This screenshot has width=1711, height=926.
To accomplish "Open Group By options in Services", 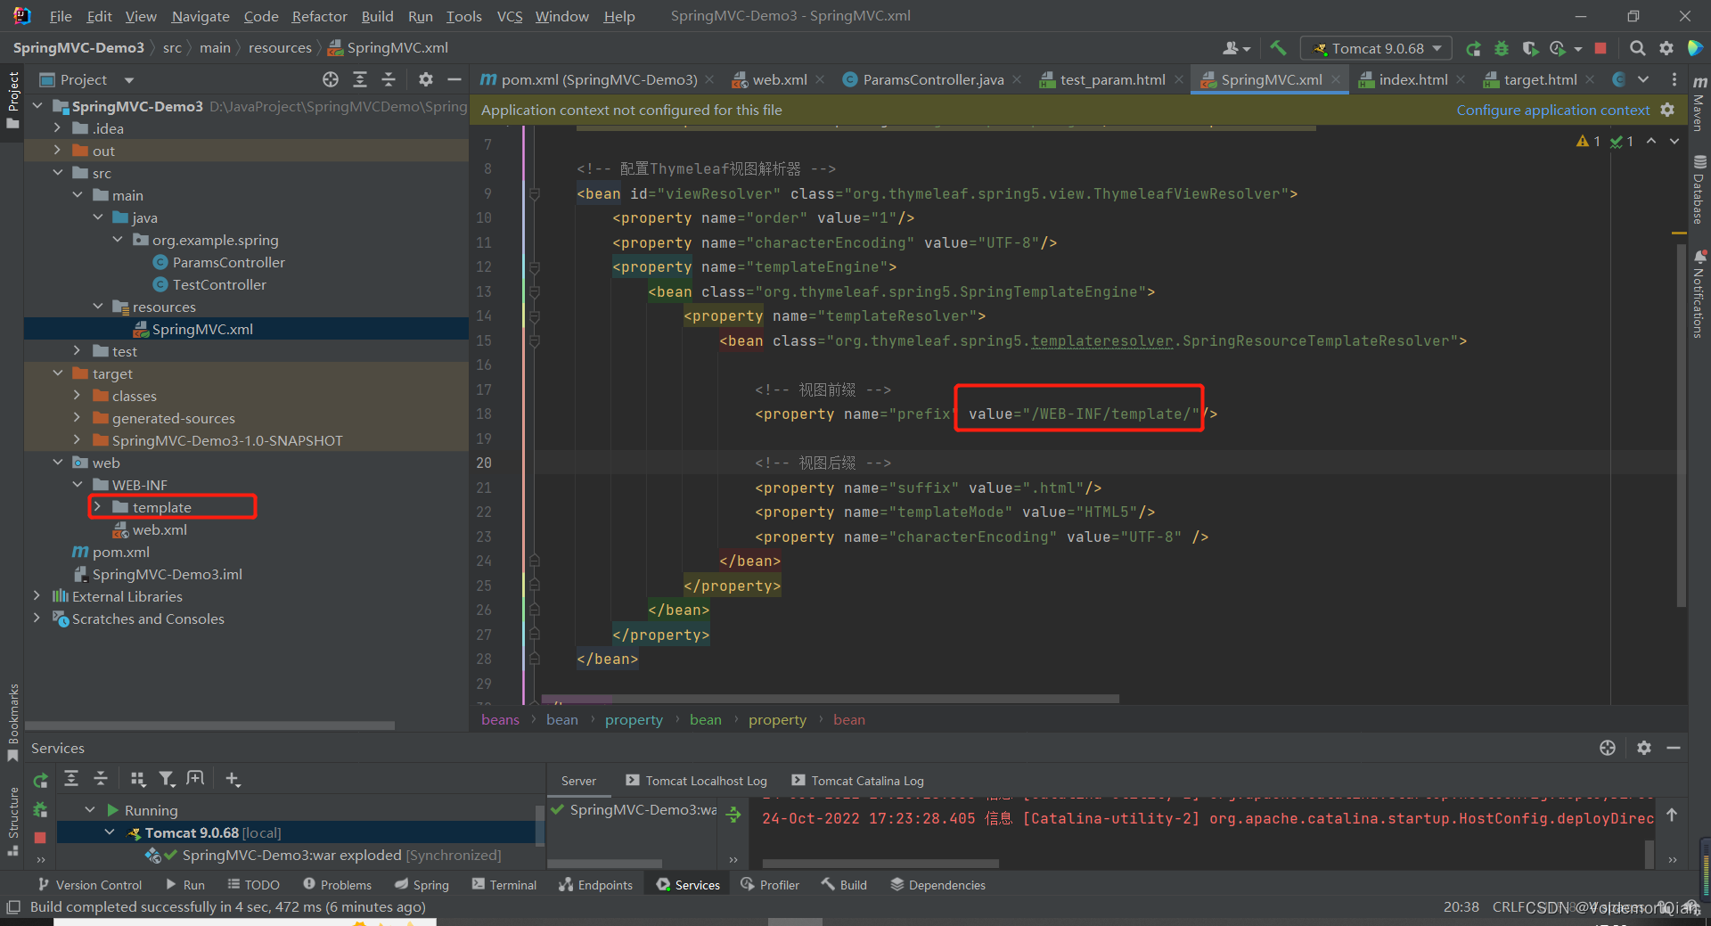I will 137,779.
